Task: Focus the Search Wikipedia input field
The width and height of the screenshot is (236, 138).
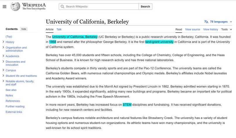Action: [99, 7]
